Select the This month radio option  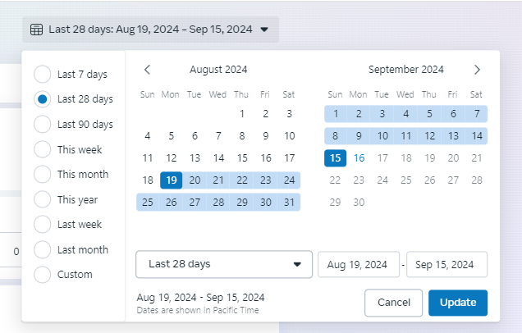coord(43,174)
